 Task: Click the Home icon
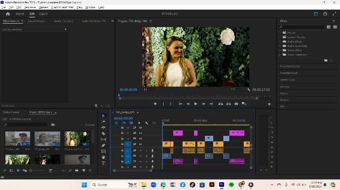click(8, 14)
